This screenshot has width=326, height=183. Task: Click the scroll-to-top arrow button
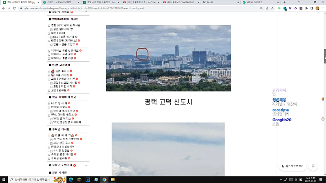(x=313, y=166)
